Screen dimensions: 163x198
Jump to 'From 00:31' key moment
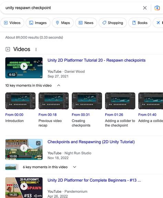(x=81, y=115)
